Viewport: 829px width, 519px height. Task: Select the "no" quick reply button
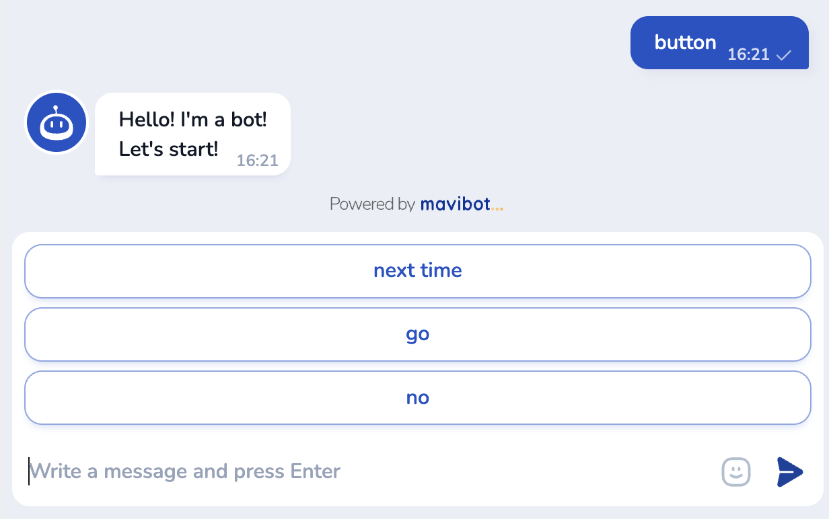(417, 397)
